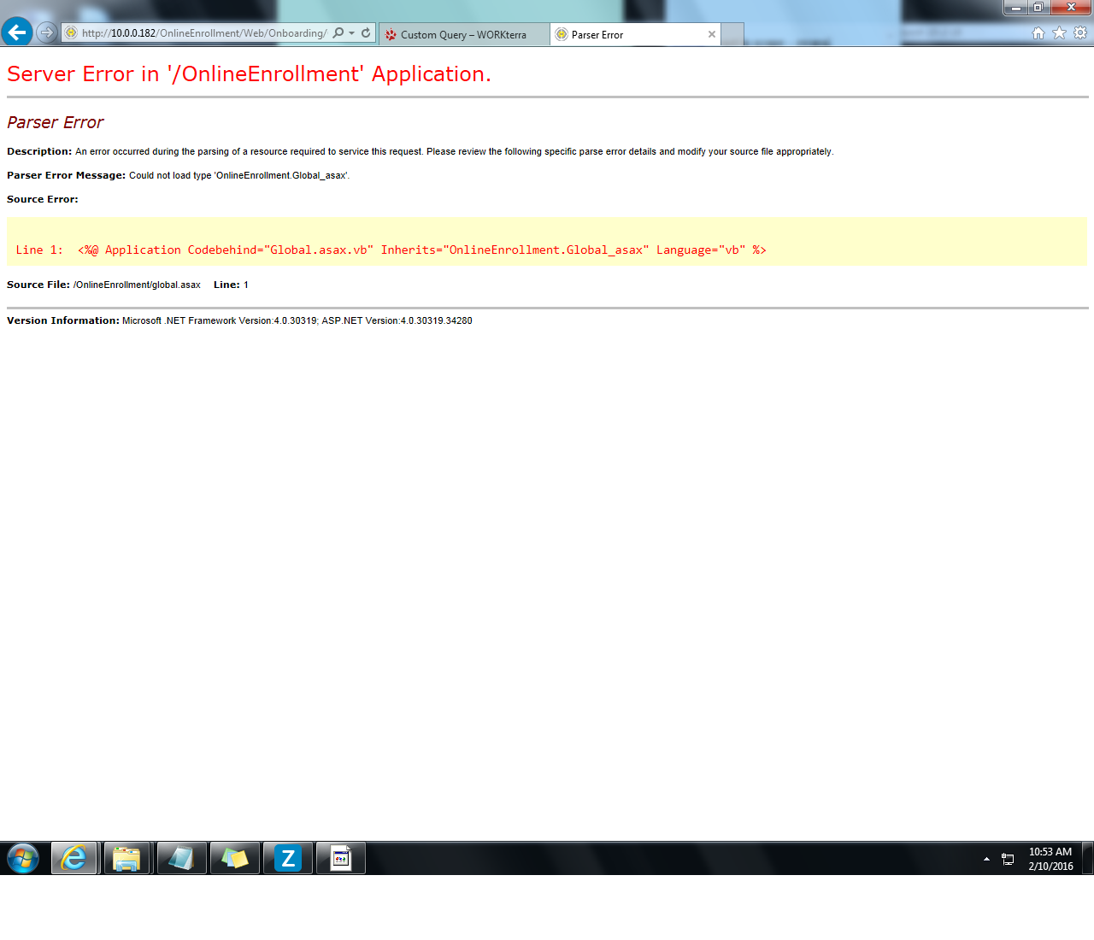The image size is (1094, 940).
Task: Open the Tools gear icon
Action: tap(1080, 33)
